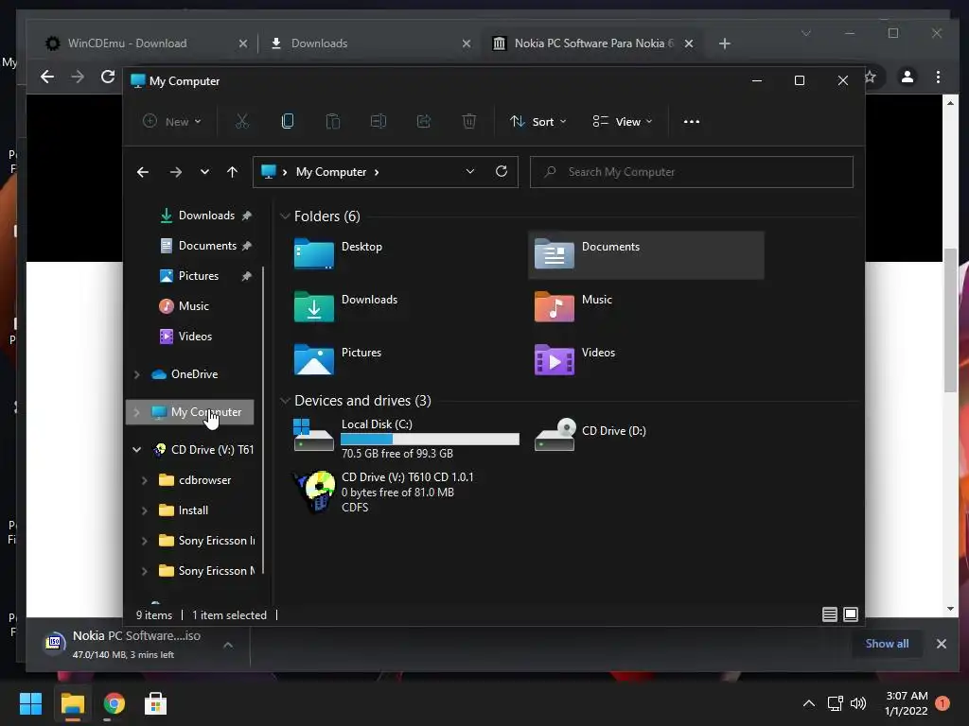Expand OneDrive in navigation pane

click(136, 374)
